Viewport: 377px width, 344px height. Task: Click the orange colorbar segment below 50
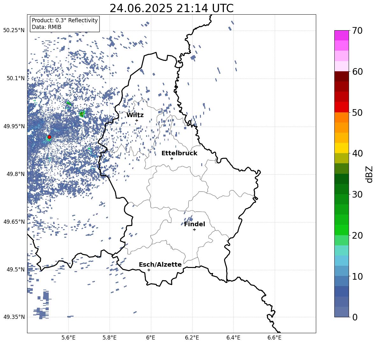(341, 117)
